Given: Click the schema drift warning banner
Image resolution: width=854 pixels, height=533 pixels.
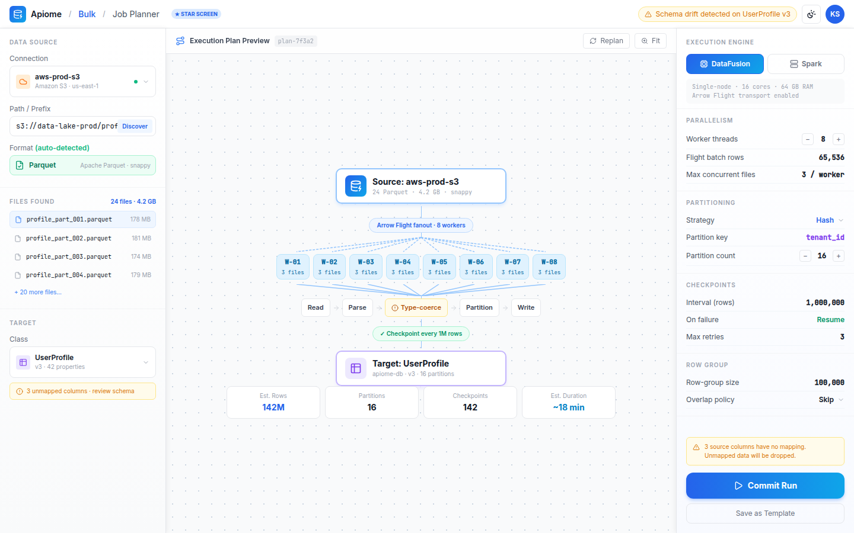Looking at the screenshot, I should pos(718,14).
